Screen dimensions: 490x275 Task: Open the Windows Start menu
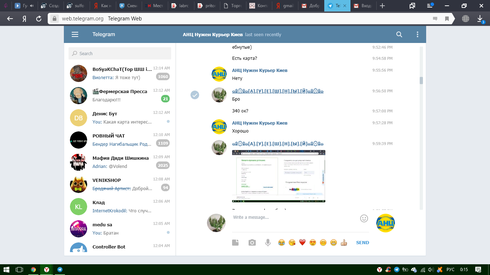(6, 270)
